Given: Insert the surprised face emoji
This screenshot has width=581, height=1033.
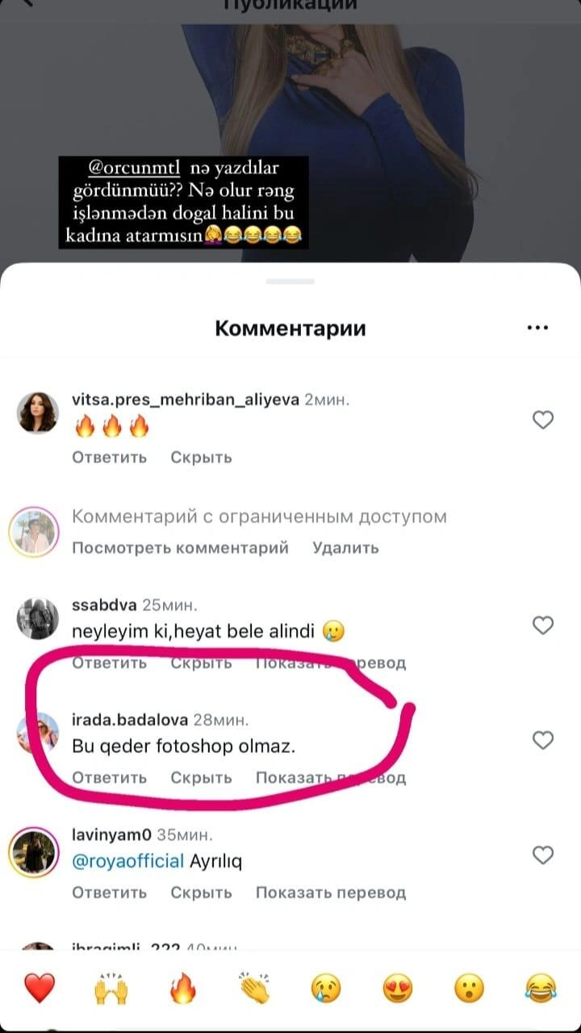Looking at the screenshot, I should pos(469,988).
